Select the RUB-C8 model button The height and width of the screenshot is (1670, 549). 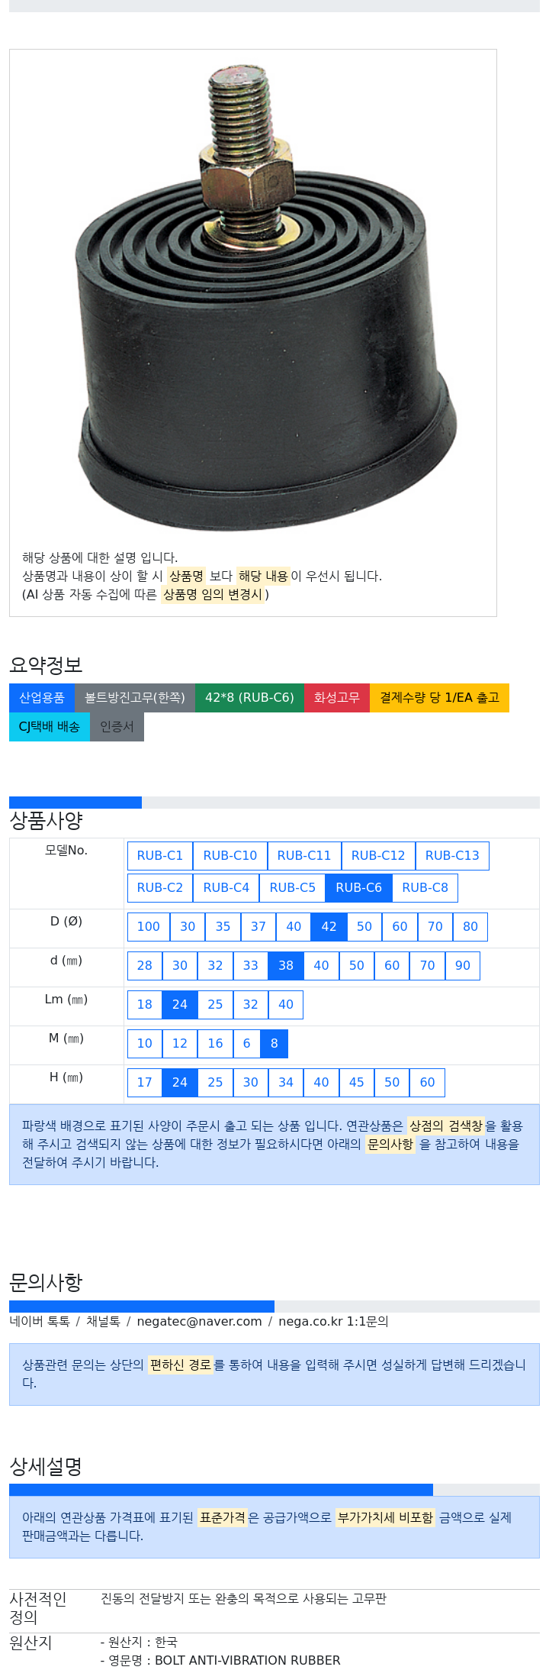425,887
